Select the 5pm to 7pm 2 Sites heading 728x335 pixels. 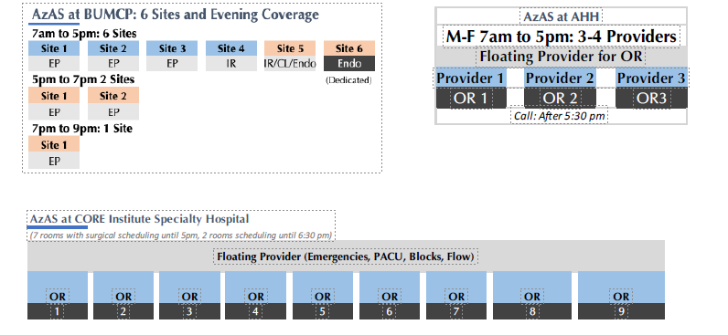pyautogui.click(x=83, y=79)
